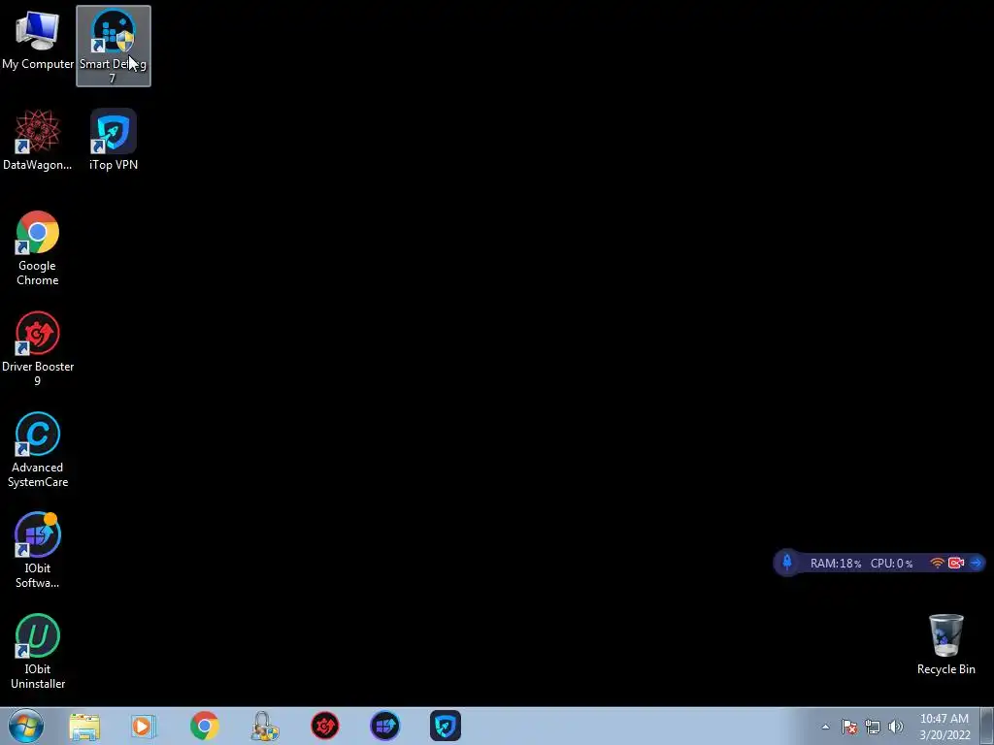Click the rocket boost icon on the performance widget

786,563
